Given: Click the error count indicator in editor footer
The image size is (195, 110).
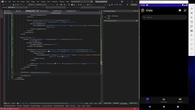Looking at the screenshot, I should [13, 103].
